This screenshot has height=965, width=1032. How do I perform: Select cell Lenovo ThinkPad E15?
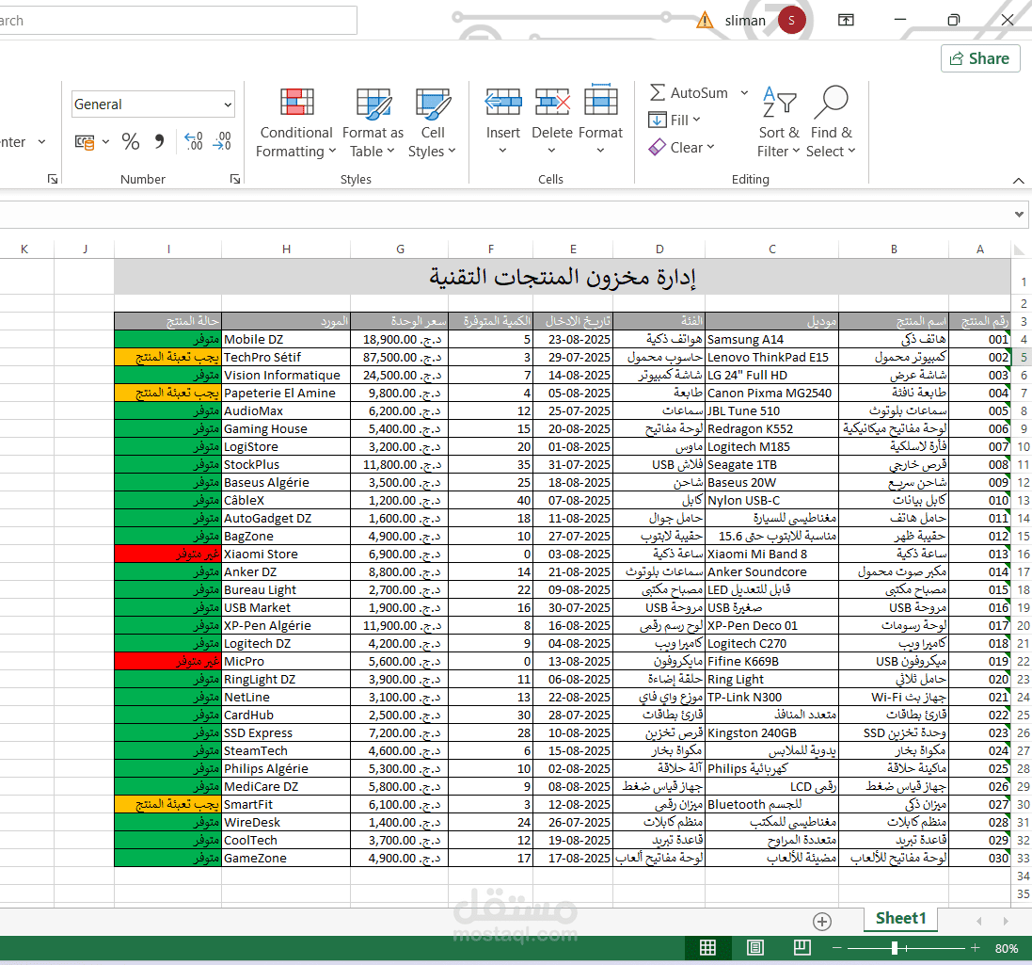[772, 357]
